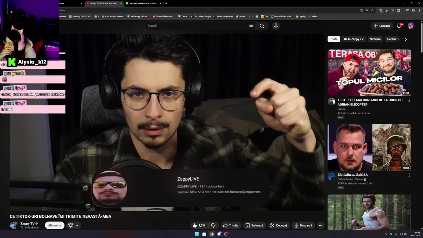Open the Sâmbăta cu SatQ&A video title

click(x=353, y=175)
